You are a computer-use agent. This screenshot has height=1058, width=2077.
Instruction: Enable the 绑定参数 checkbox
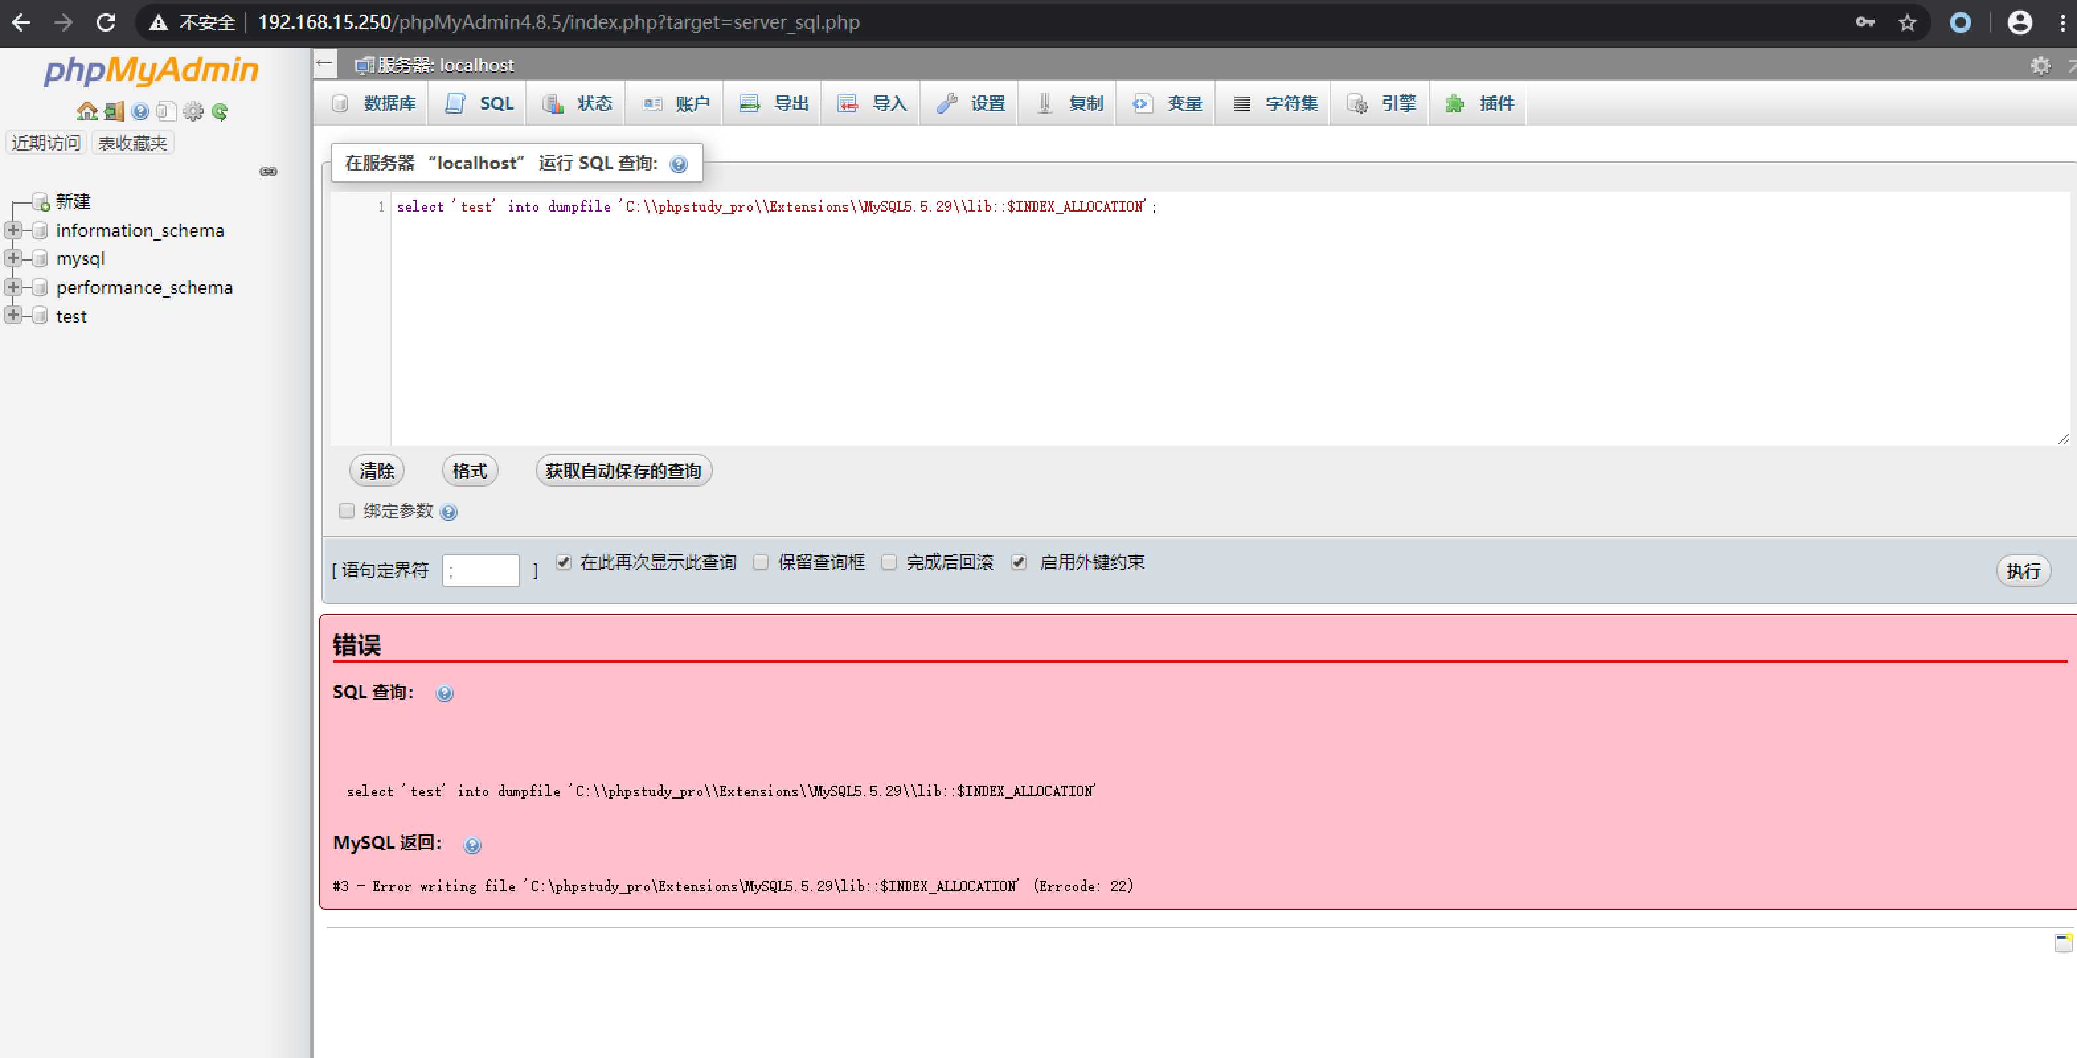[x=347, y=511]
